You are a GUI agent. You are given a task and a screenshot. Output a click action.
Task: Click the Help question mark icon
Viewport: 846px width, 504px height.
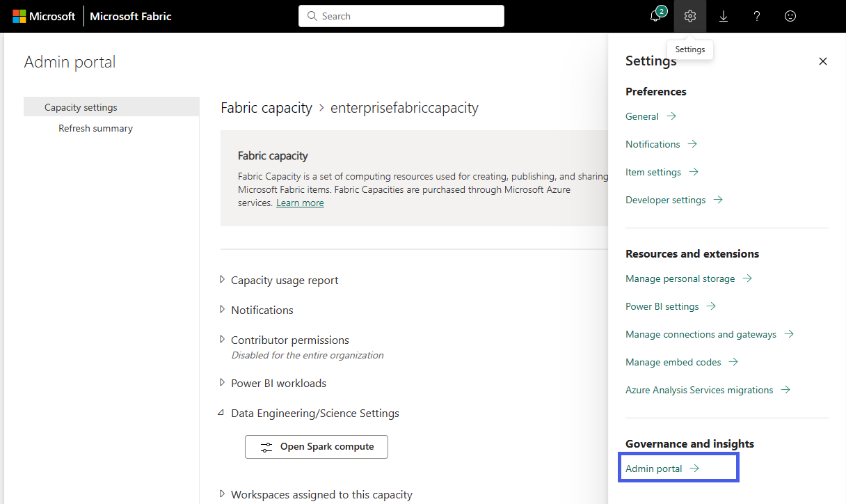tap(757, 16)
